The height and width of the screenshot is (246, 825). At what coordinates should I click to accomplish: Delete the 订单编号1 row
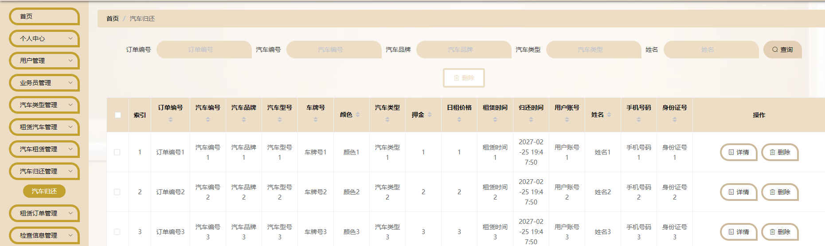tap(780, 152)
